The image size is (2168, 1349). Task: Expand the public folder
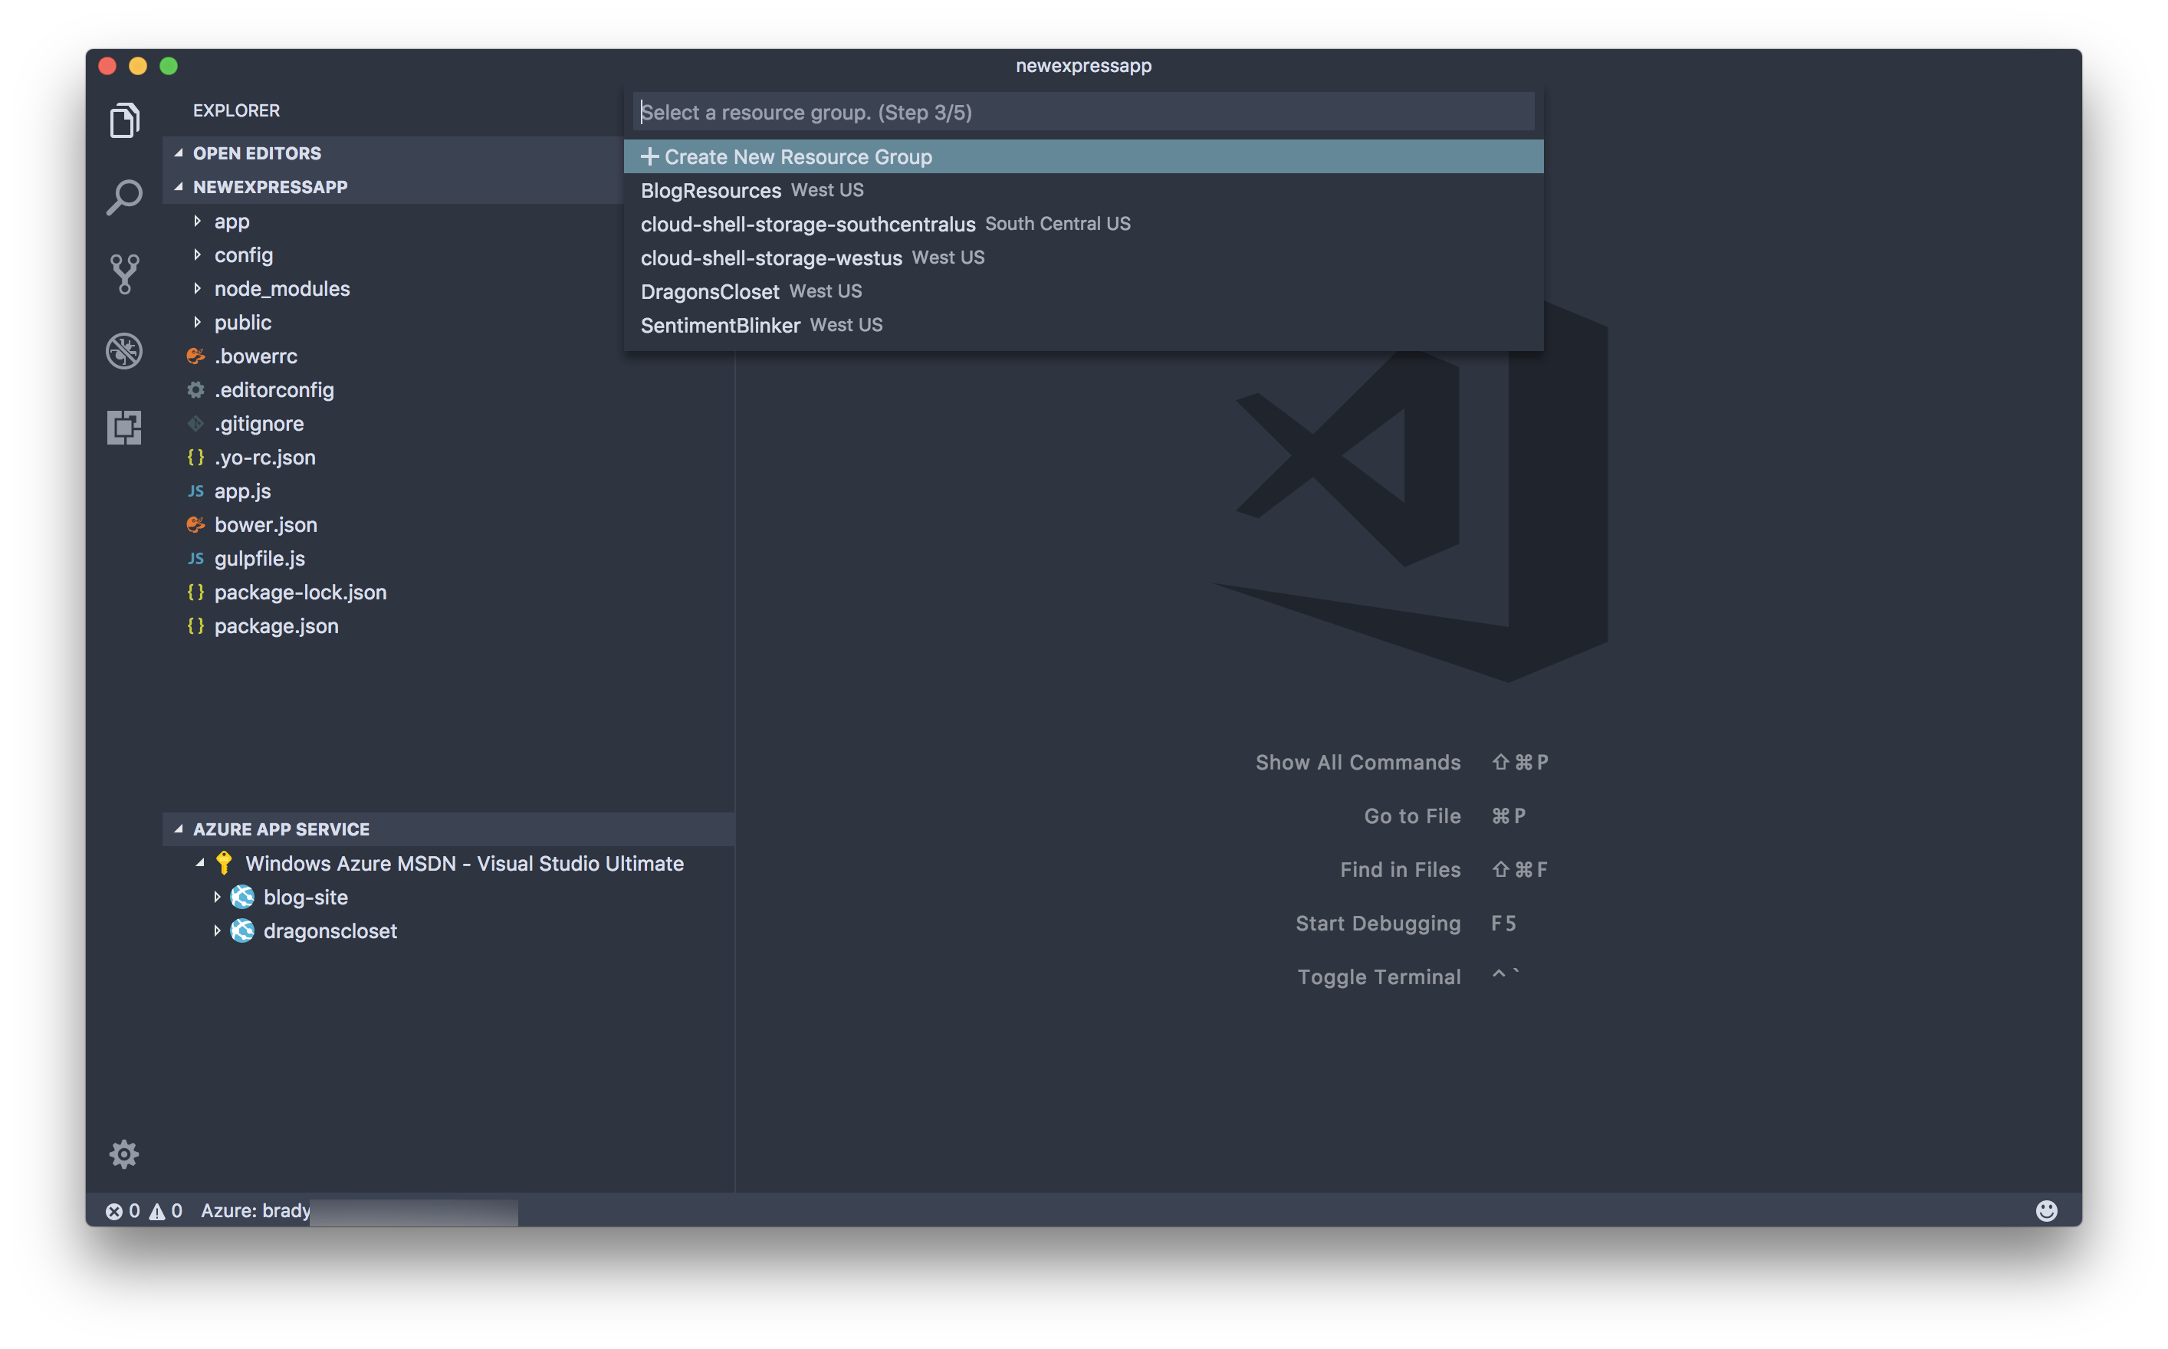click(x=197, y=322)
